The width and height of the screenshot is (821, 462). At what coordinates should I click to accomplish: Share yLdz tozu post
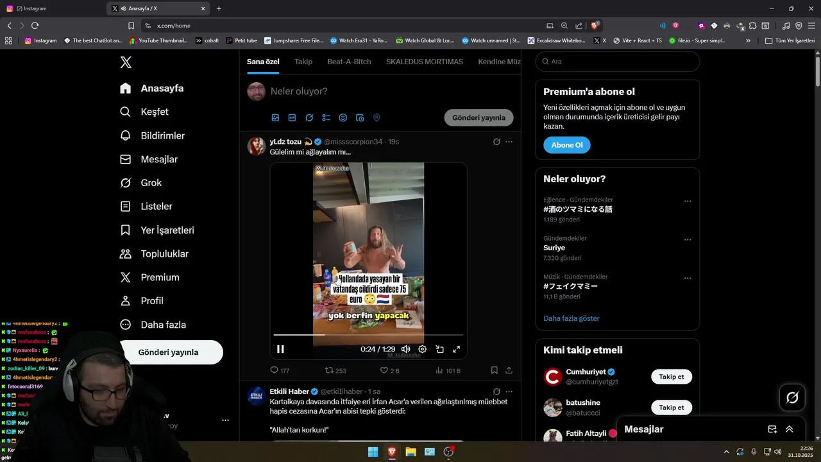pos(509,370)
